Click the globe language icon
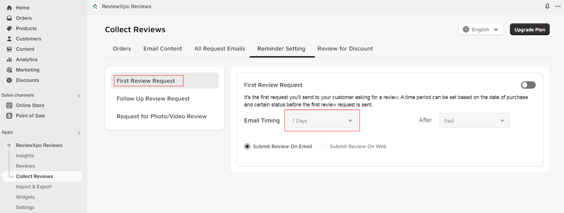 click(466, 30)
